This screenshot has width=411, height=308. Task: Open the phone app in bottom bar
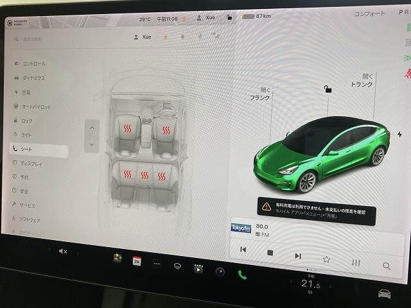tap(242, 273)
